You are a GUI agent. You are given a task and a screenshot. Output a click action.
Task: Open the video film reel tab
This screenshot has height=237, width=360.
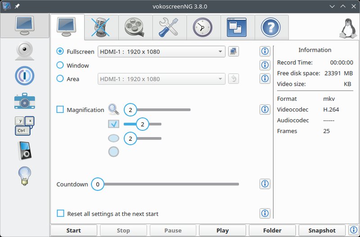[136, 27]
